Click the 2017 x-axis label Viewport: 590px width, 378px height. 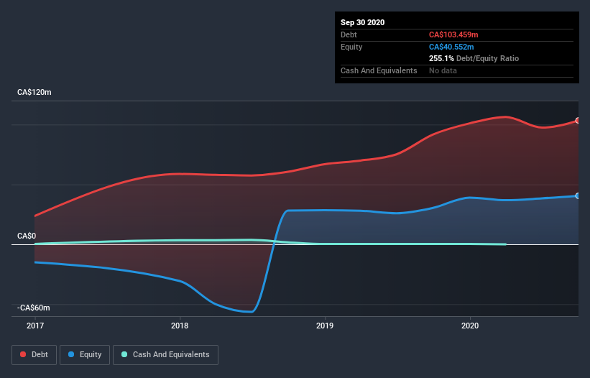click(35, 326)
